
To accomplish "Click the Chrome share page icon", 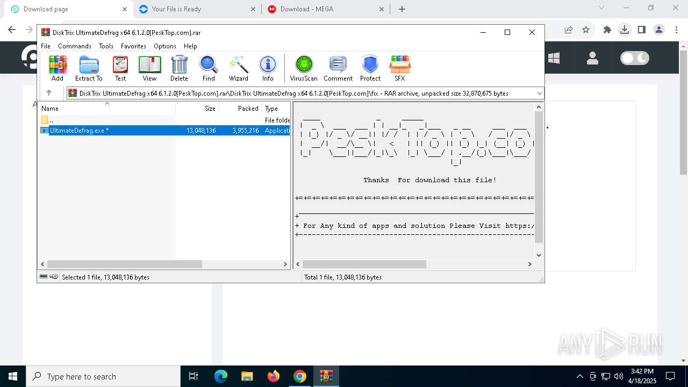I will [x=569, y=30].
